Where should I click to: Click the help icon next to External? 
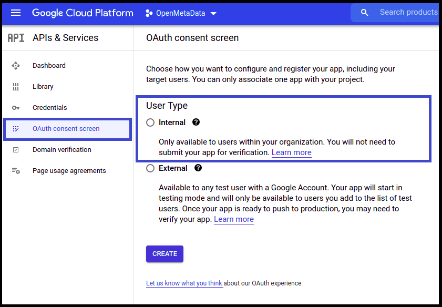point(198,168)
